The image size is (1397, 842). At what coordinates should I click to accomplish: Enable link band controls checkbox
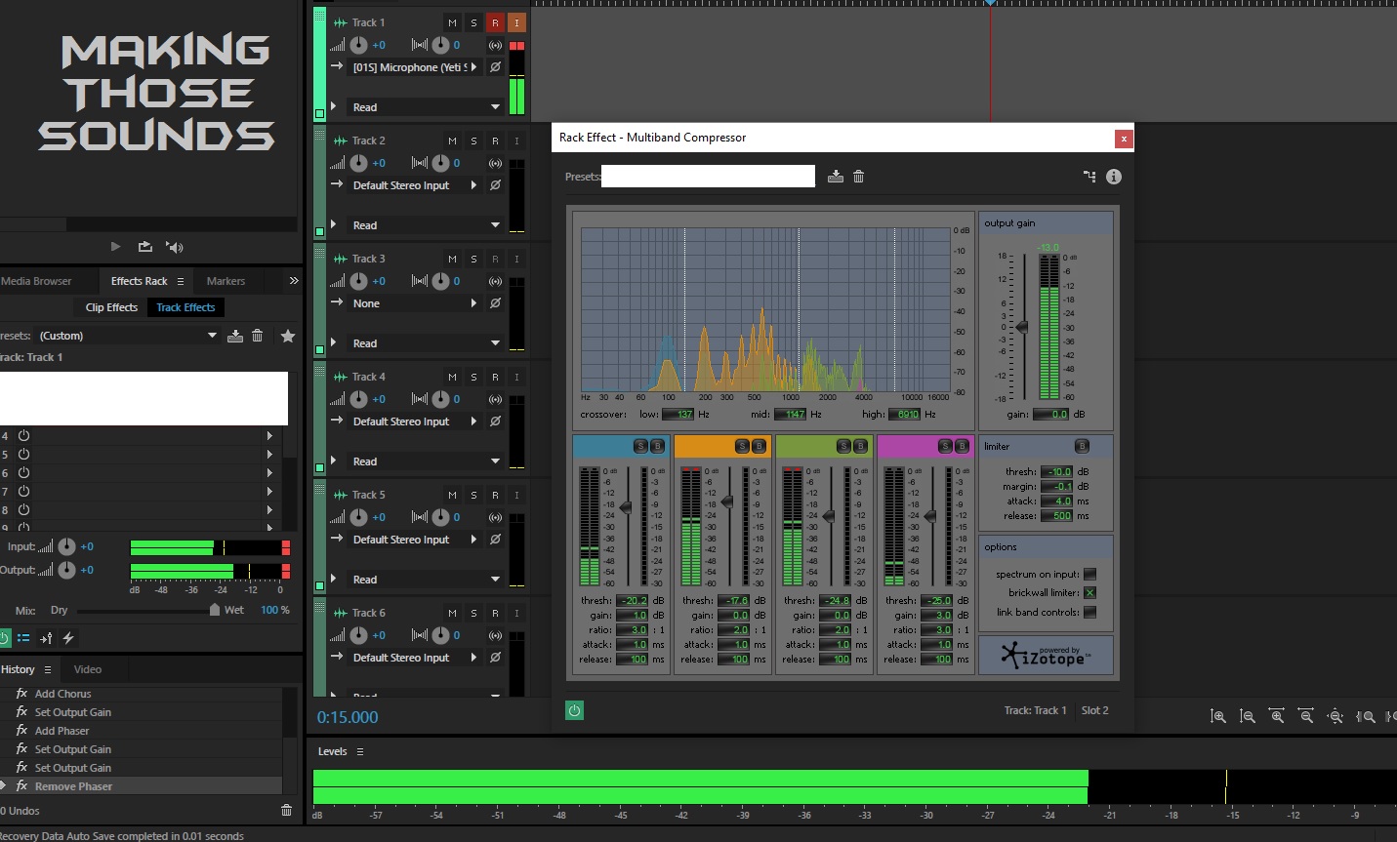pos(1089,613)
